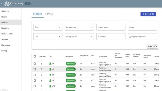Focus the Логин input field
The image size is (162, 91).
142,27
